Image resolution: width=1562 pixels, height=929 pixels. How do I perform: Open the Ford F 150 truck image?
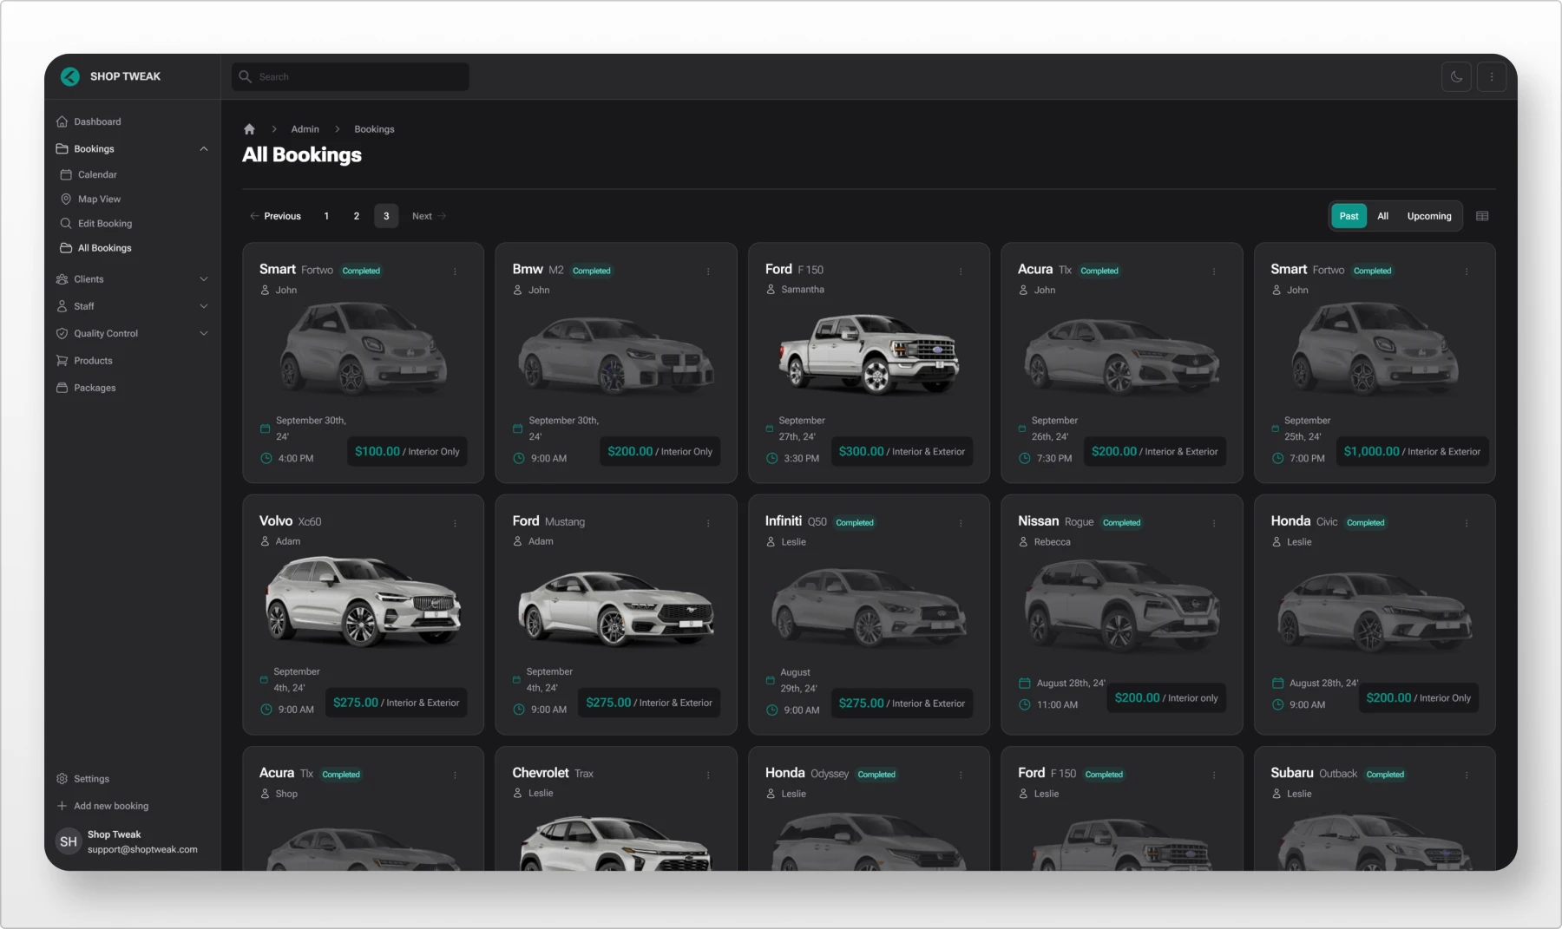coord(869,354)
